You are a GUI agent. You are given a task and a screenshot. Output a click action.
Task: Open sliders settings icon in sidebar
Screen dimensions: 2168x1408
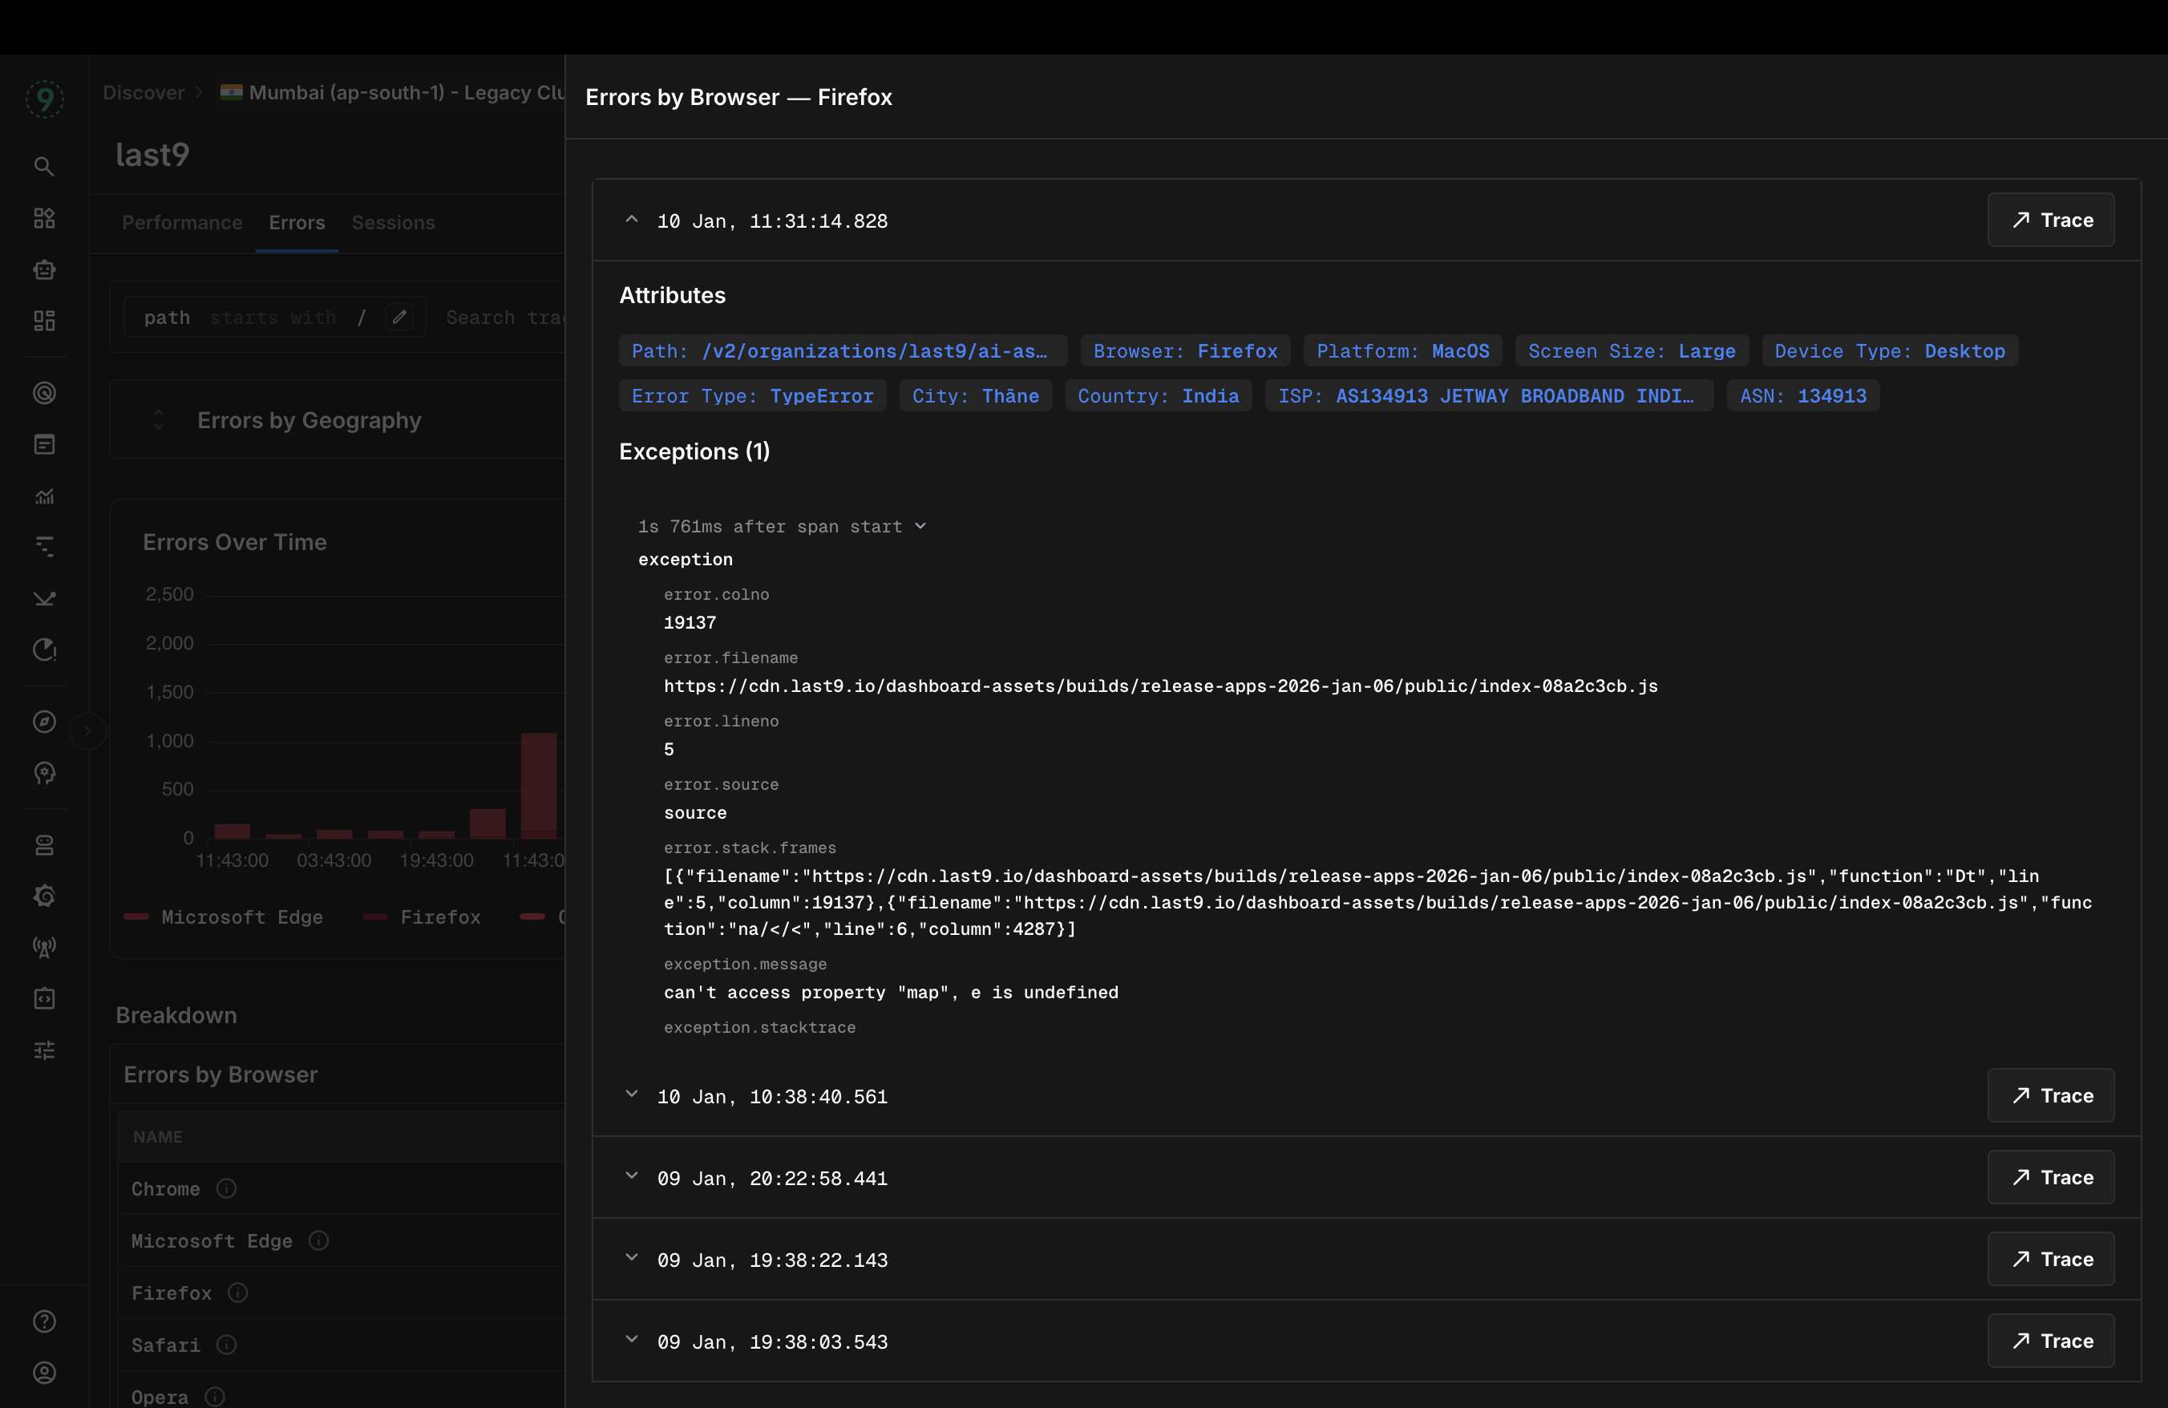click(x=44, y=1050)
